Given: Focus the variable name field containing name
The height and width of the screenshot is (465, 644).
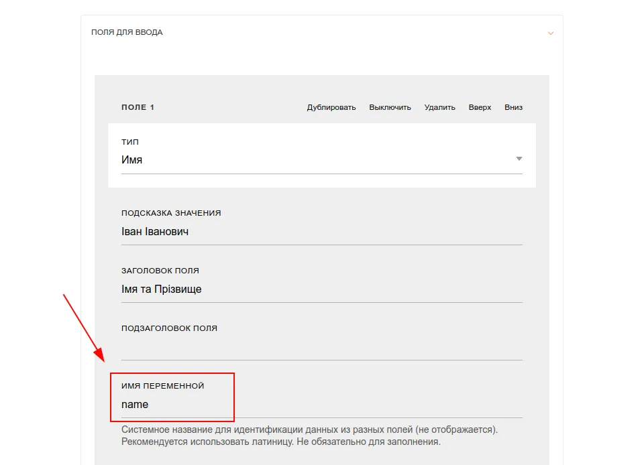Looking at the screenshot, I should (321, 405).
